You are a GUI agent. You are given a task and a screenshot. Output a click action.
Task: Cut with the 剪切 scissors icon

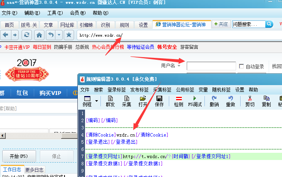250,101
